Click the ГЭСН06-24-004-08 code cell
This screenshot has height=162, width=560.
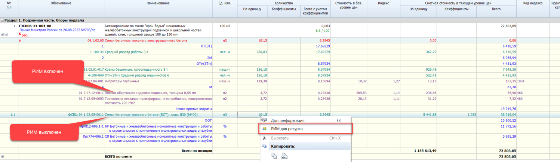pos(35,26)
